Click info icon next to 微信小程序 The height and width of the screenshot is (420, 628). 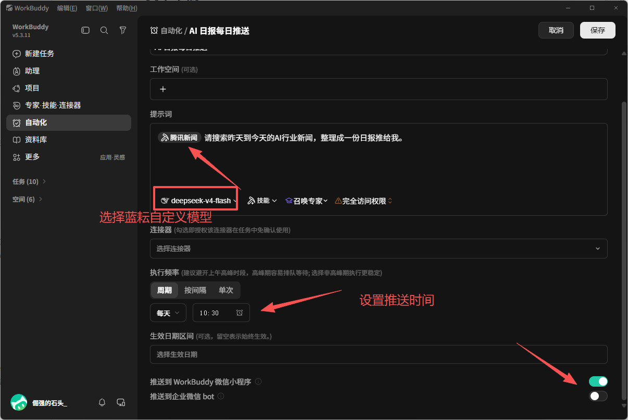pyautogui.click(x=258, y=381)
